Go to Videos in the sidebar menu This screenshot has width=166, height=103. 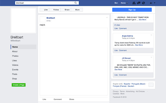coord(15,65)
